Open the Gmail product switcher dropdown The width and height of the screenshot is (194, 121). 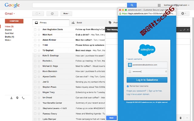10,14
